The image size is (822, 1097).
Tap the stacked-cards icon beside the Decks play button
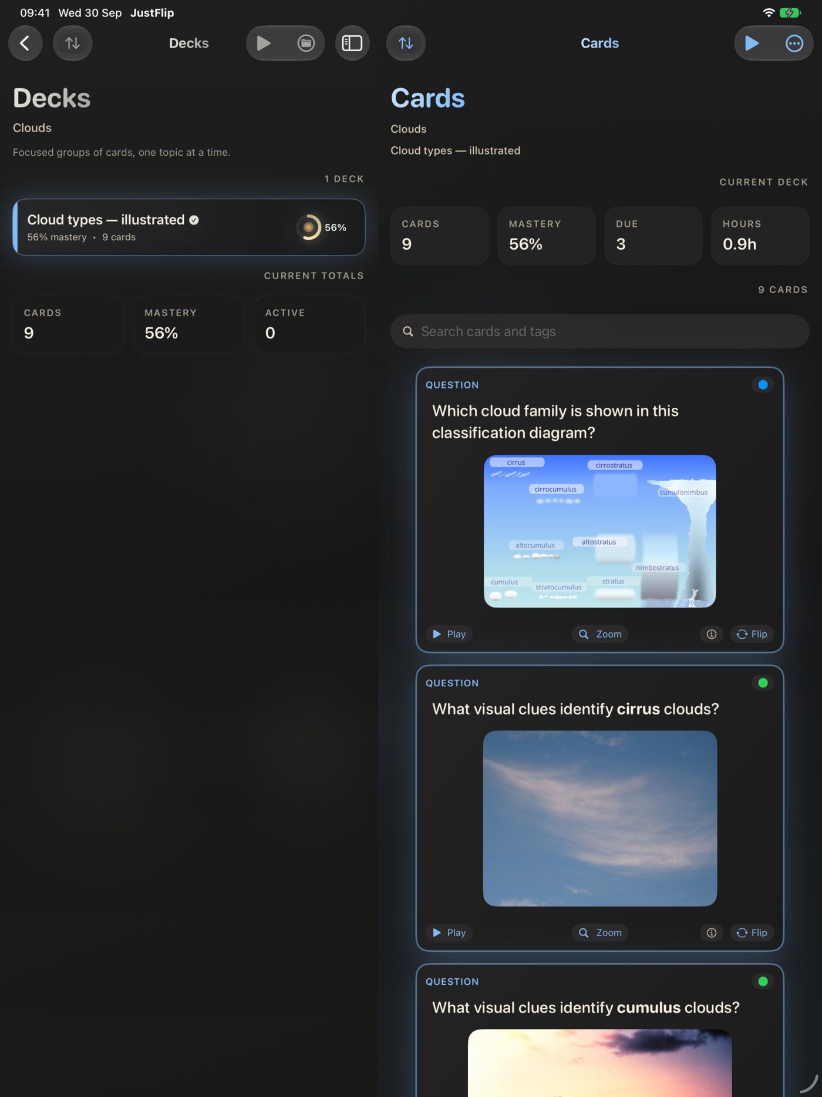(306, 43)
